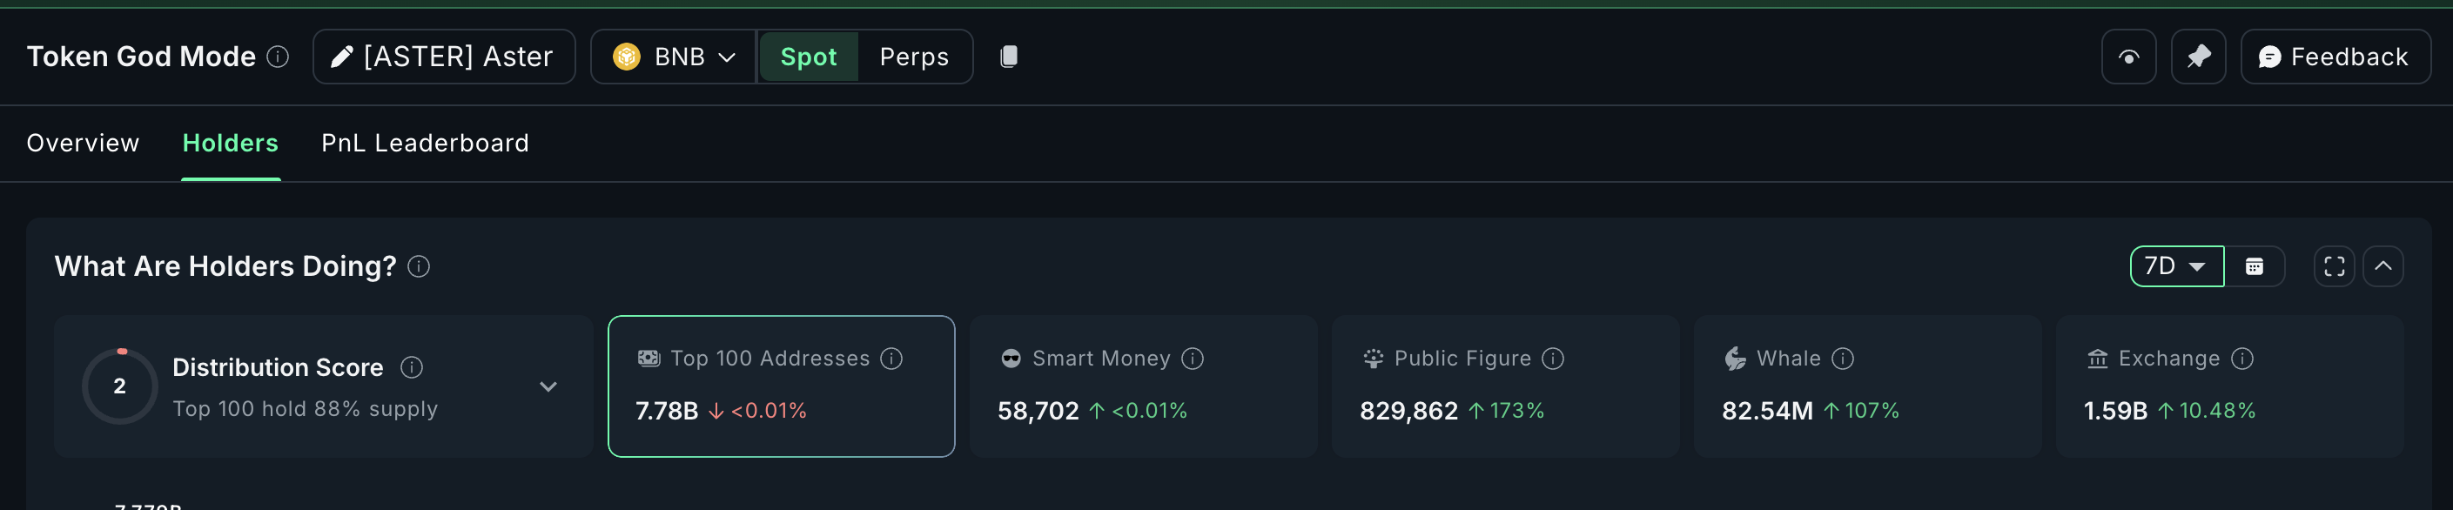Image resolution: width=2453 pixels, height=510 pixels.
Task: Click the copy address icon beside Spot/Perps
Action: click(x=1010, y=57)
